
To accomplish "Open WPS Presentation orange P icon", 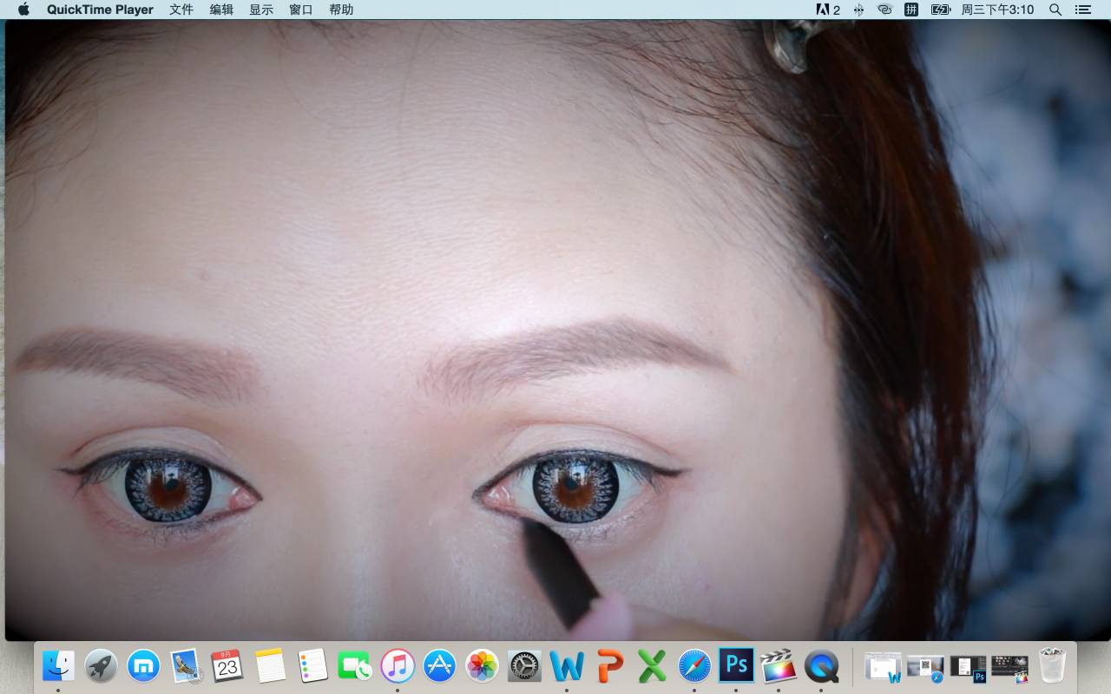I will [x=610, y=666].
